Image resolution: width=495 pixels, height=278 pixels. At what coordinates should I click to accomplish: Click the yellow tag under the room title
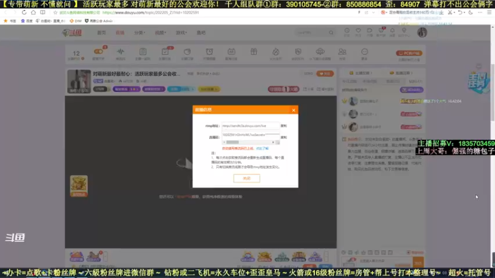[209, 89]
